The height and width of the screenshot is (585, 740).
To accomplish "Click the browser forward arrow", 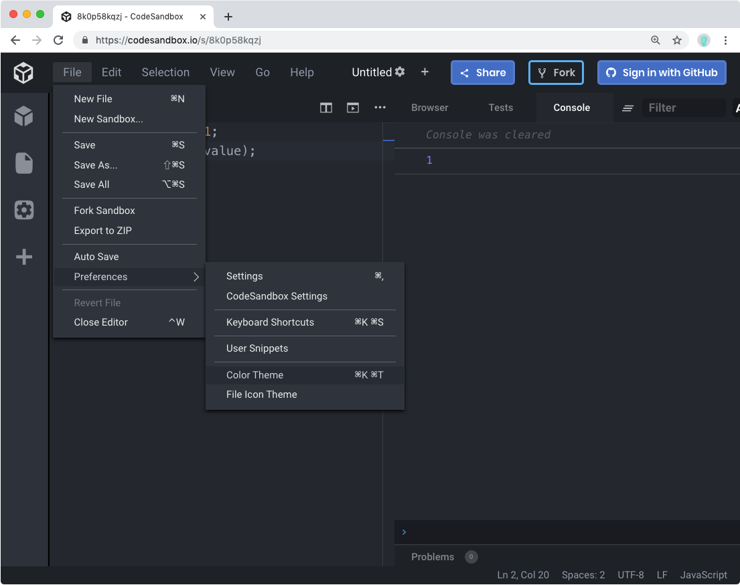I will coord(37,40).
